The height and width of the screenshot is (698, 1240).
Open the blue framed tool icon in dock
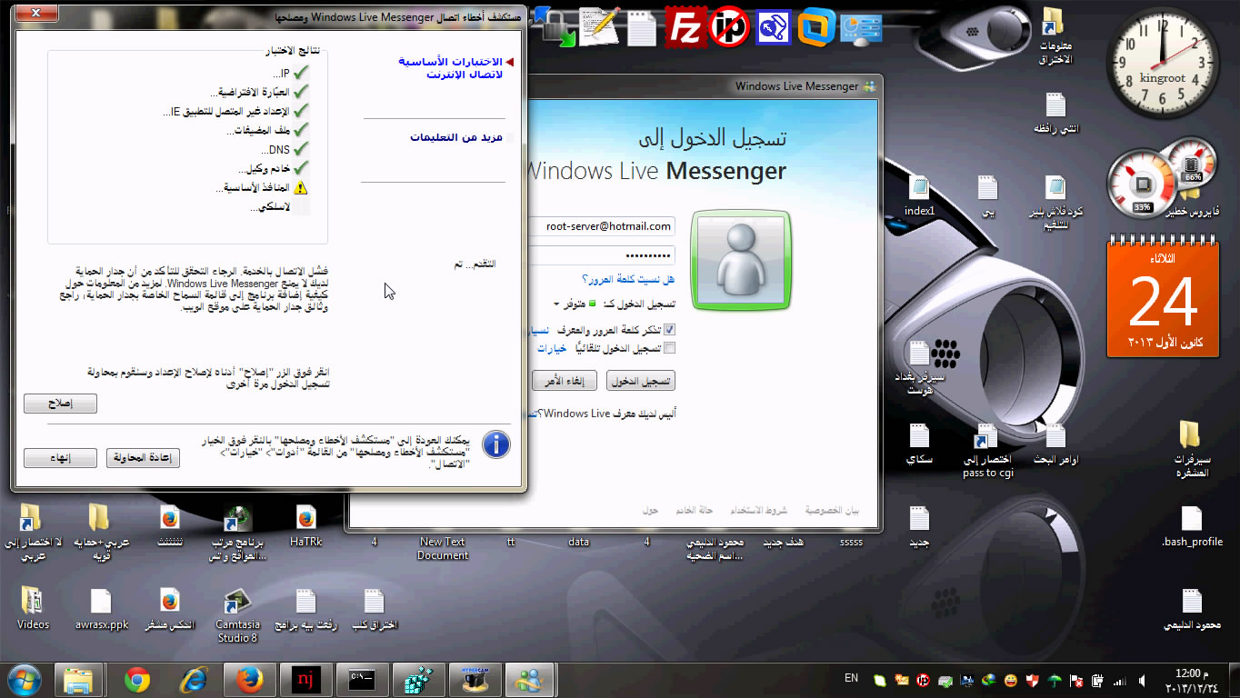(773, 26)
